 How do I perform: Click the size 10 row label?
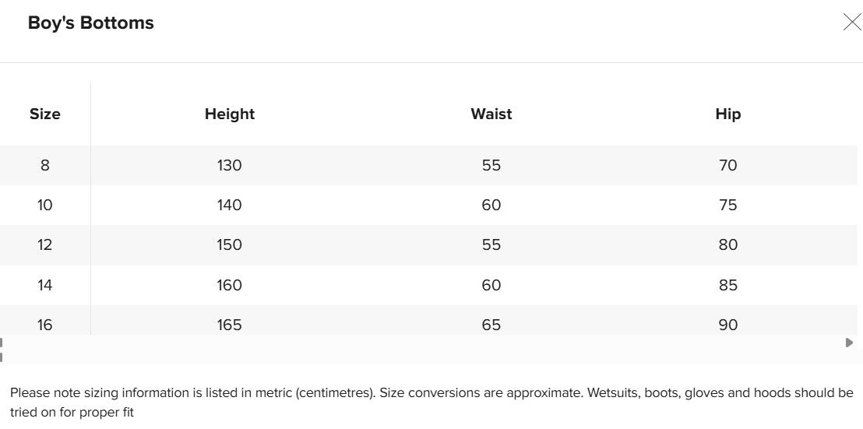pyautogui.click(x=45, y=205)
